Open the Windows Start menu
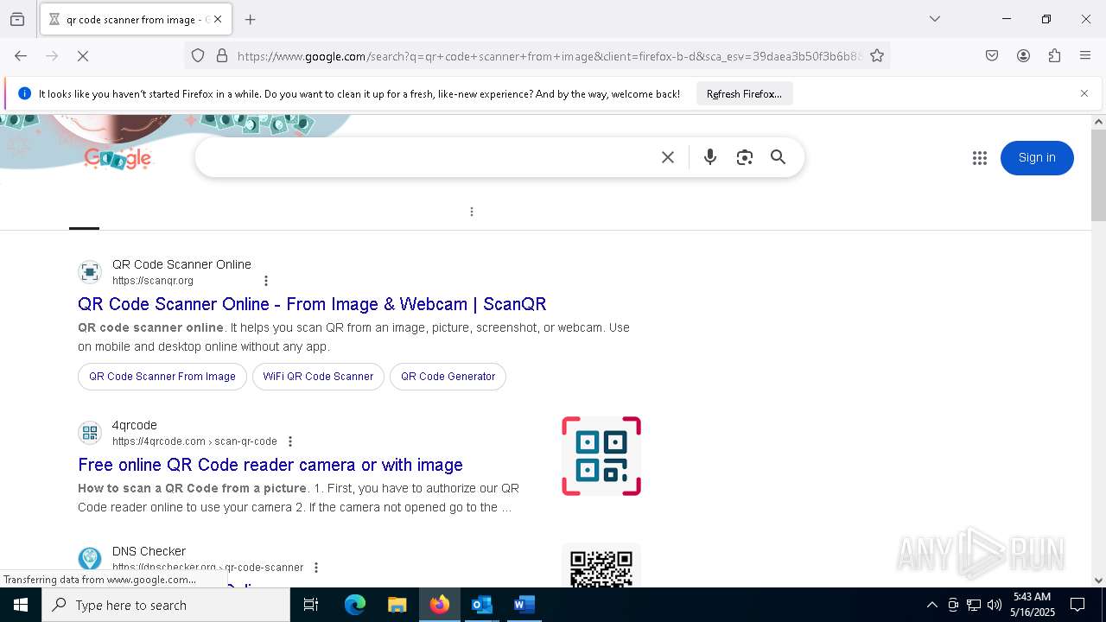1106x622 pixels. (21, 605)
